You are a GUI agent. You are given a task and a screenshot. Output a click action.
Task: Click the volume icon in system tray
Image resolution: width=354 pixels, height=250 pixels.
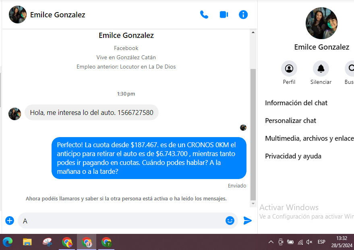click(x=309, y=242)
